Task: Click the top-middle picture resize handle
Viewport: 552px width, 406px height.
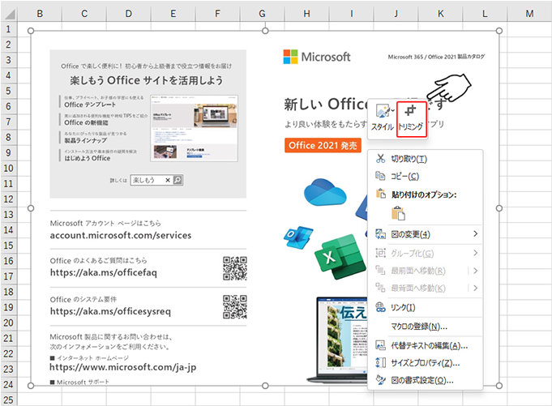Action: pos(265,31)
